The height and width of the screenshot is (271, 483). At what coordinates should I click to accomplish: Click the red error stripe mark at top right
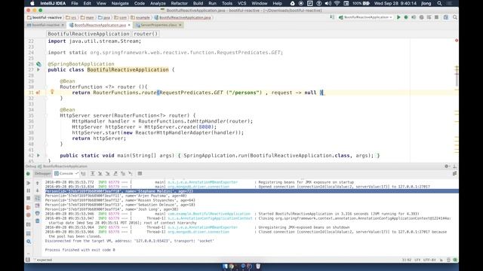[456, 40]
